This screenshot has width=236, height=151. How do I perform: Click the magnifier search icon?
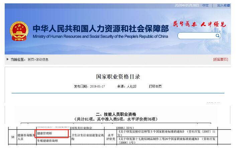pyautogui.click(x=217, y=36)
